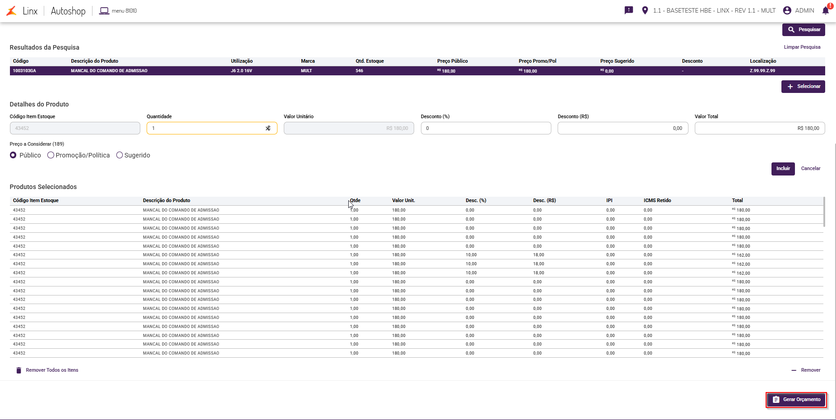836x420 pixels.
Task: Click the location pin icon
Action: (x=645, y=10)
